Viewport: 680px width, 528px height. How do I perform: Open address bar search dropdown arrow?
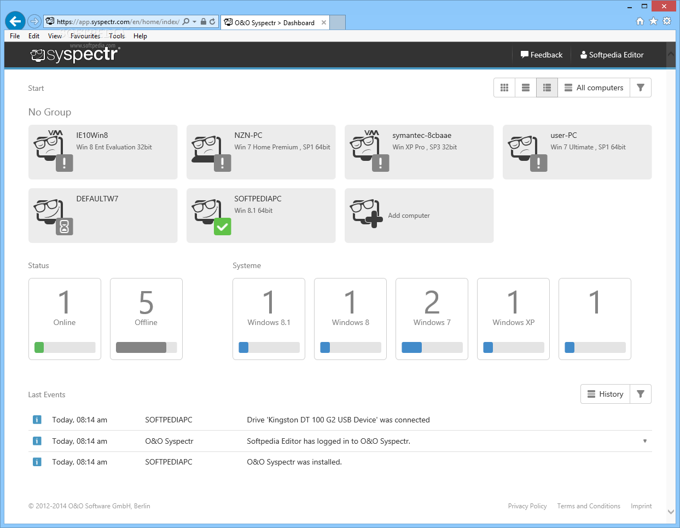point(194,22)
